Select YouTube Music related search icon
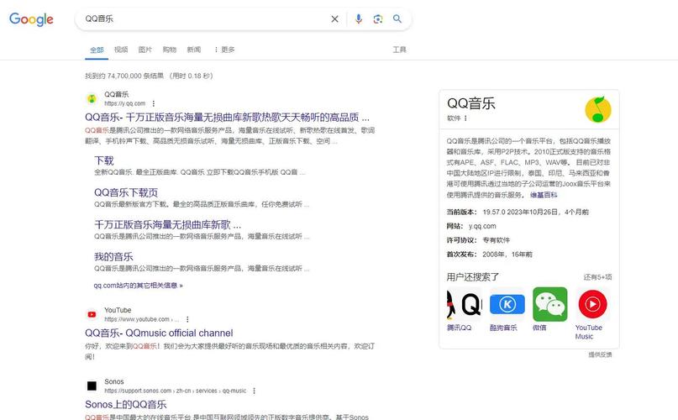The image size is (678, 420). (x=592, y=305)
